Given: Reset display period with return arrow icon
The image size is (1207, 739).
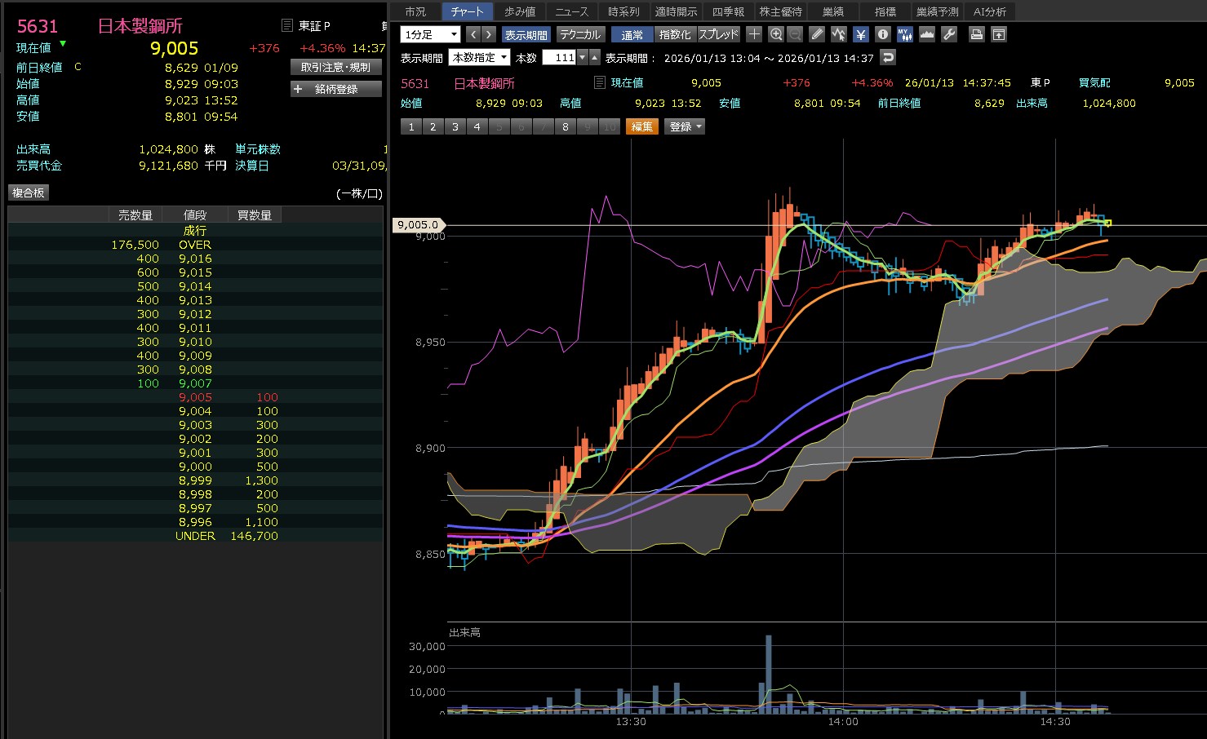Looking at the screenshot, I should (889, 57).
